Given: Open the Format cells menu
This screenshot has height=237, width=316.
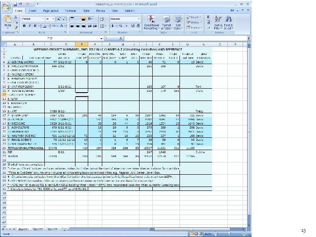Looking at the screenshot, I should pyautogui.click(x=193, y=28).
